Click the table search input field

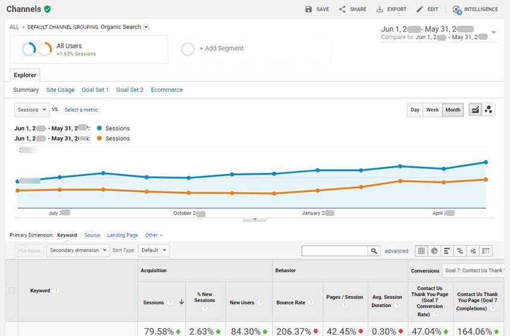click(334, 251)
